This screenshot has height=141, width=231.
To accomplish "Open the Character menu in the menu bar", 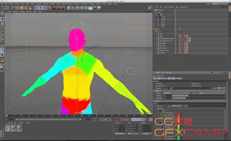I will [84, 4].
